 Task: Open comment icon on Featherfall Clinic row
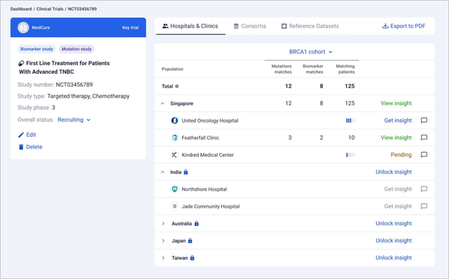[x=424, y=138]
